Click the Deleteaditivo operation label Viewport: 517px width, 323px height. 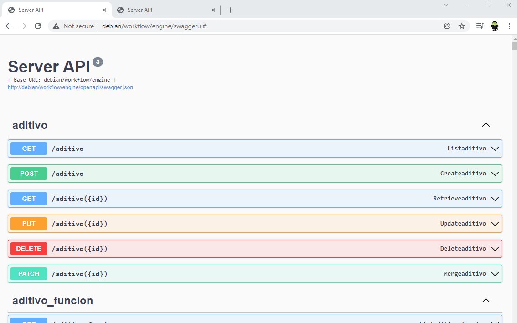coord(463,248)
